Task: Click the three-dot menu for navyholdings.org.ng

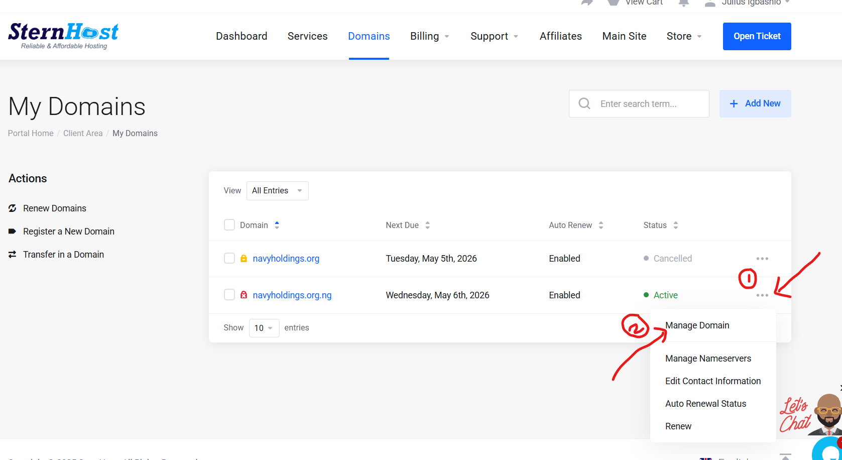Action: (x=762, y=295)
